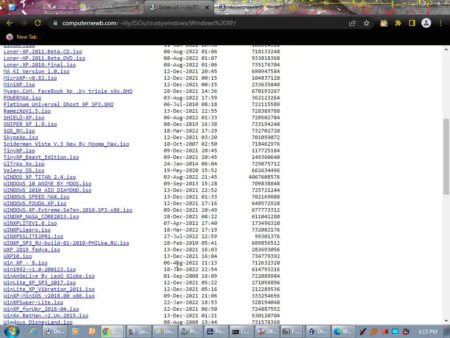Viewport: 450px width, 338px height.
Task: Open the Oracle VirtualBox taskbar button
Action: [318, 331]
